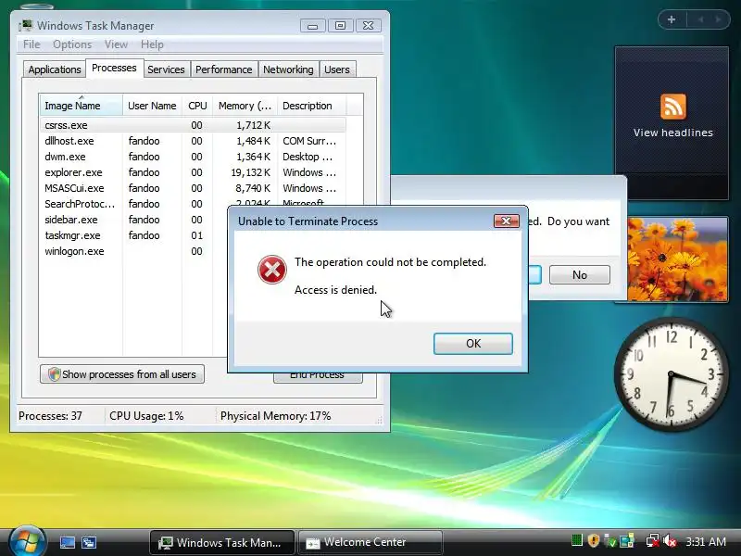Select the explorer.exe process
This screenshot has width=741, height=556.
pos(193,172)
